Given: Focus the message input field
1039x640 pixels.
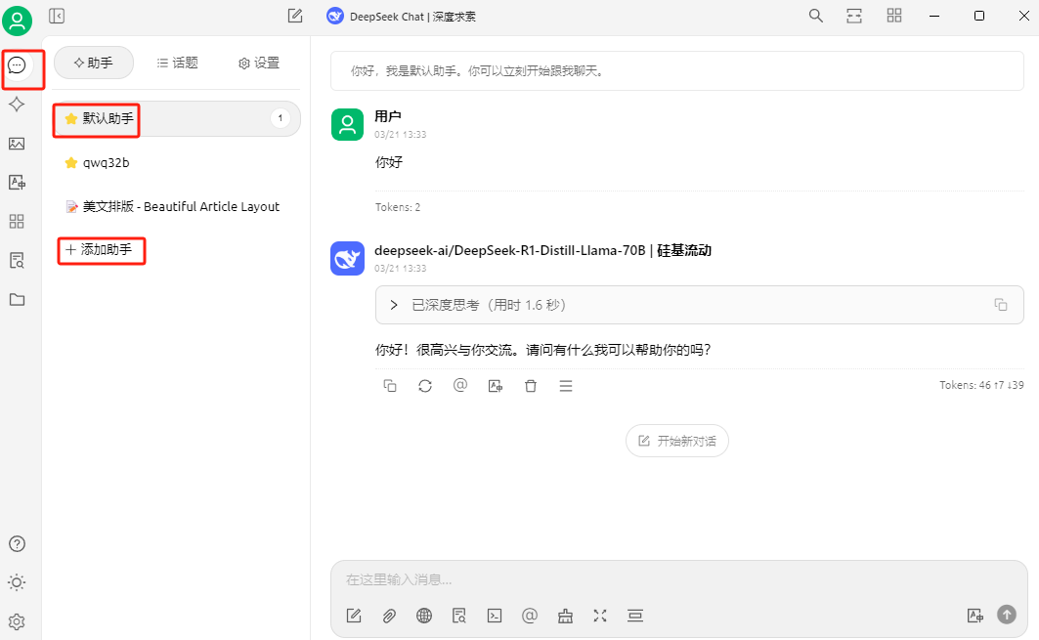Looking at the screenshot, I should (x=679, y=579).
